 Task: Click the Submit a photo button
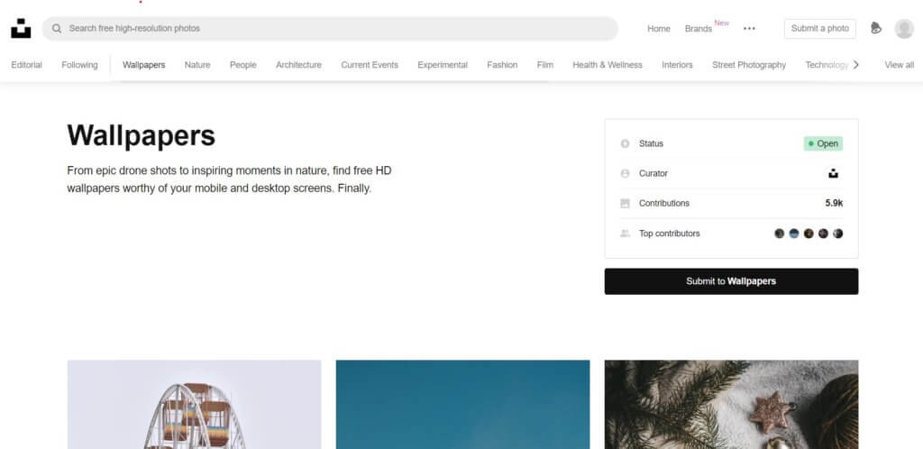point(820,28)
